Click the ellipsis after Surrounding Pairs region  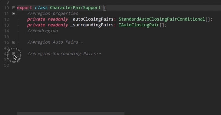coord(99,54)
